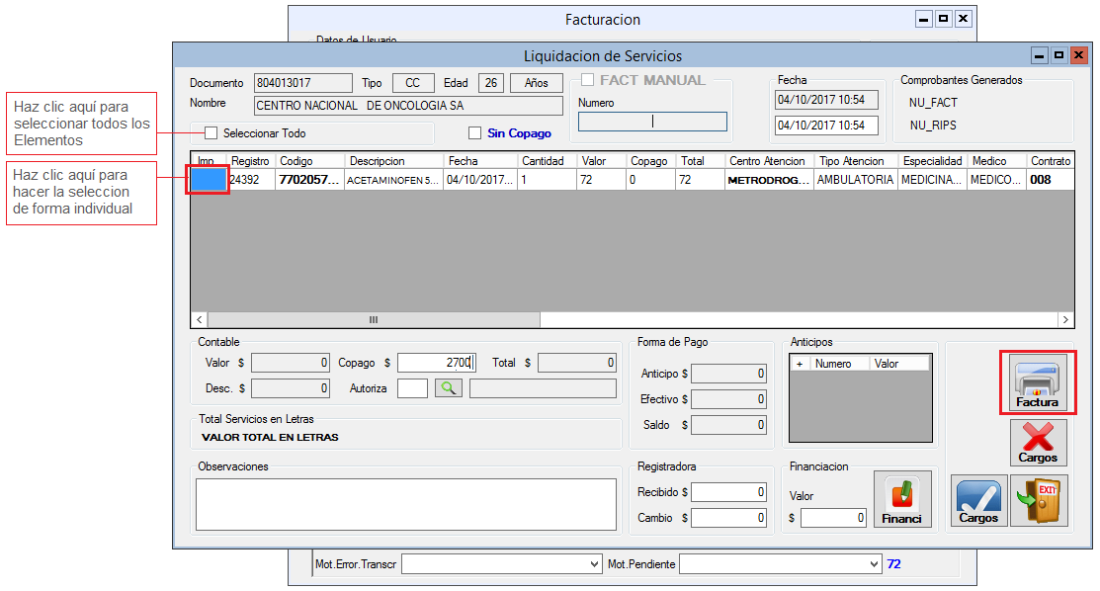Open the Financi financing button
Screen dimensions: 1100x591
pos(901,500)
